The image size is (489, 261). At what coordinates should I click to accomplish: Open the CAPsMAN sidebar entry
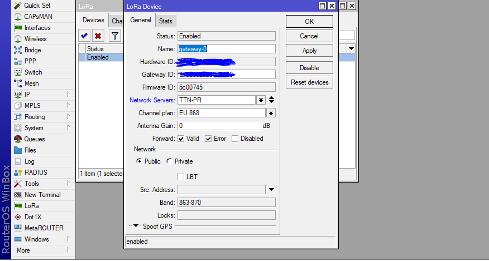pos(43,17)
